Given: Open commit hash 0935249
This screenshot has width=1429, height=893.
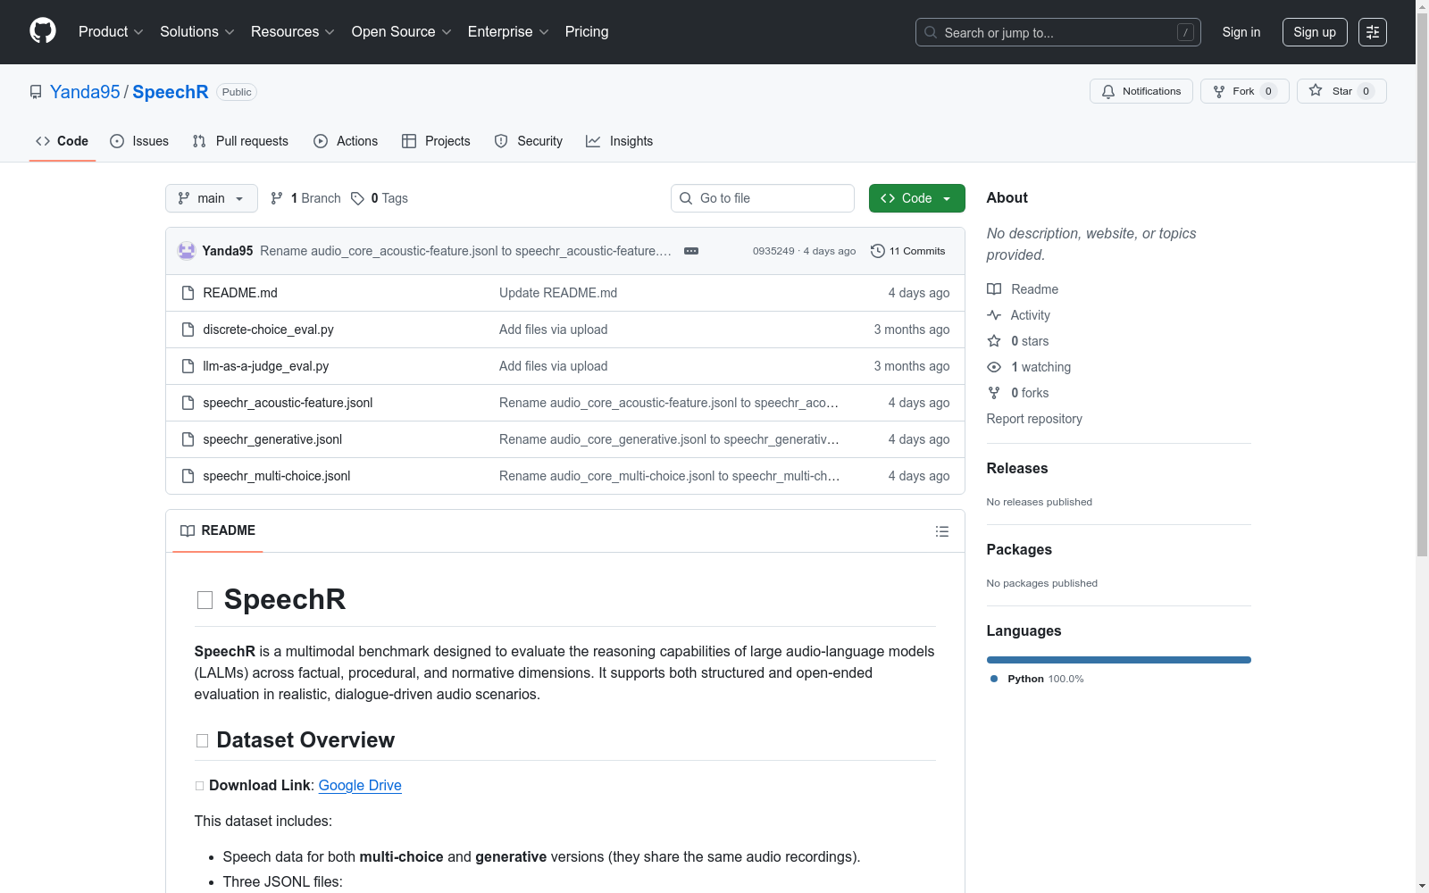Looking at the screenshot, I should click(773, 251).
